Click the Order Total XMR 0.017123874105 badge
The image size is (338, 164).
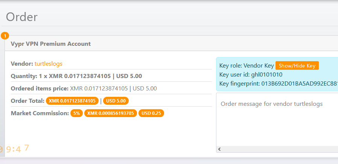(72, 101)
